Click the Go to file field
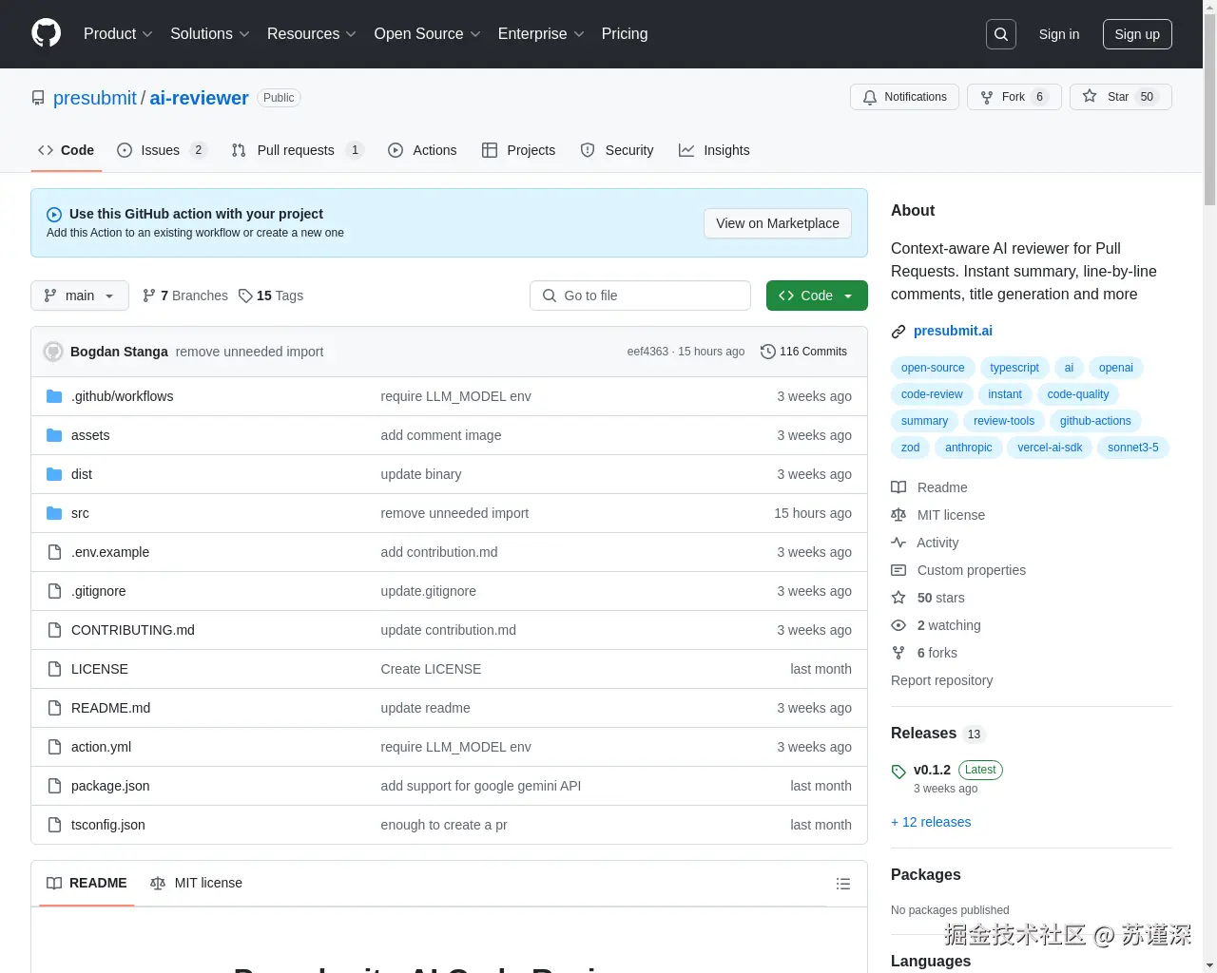The image size is (1217, 973). tap(640, 296)
